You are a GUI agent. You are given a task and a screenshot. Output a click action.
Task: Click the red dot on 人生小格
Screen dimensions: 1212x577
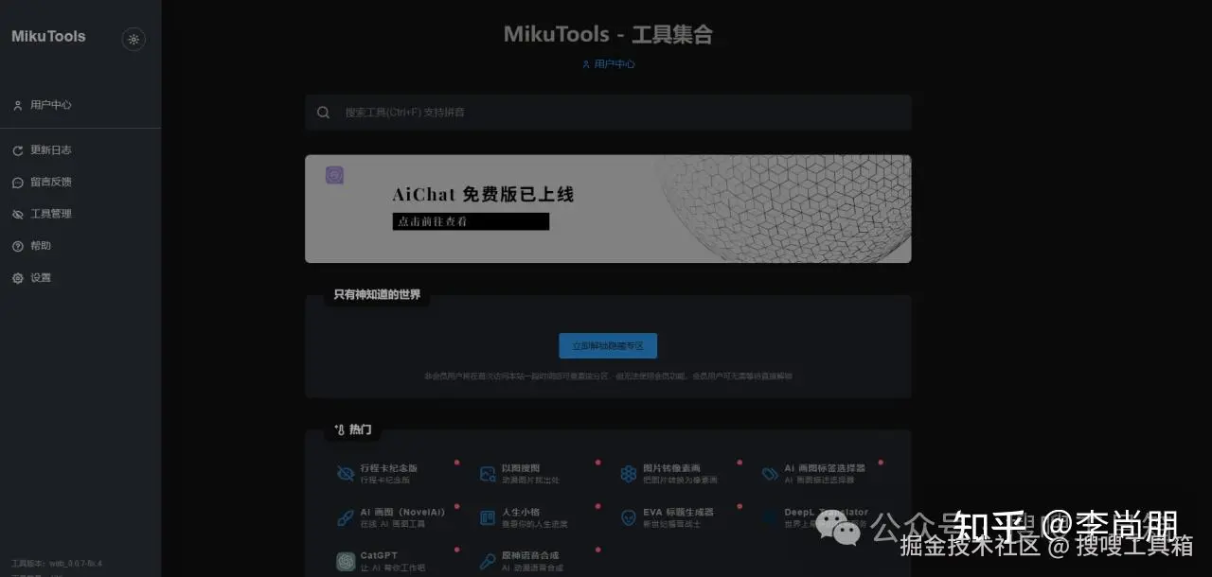coord(598,506)
